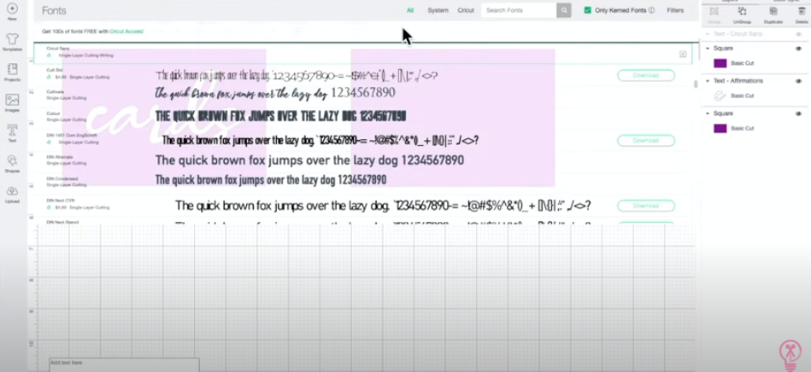Screen dimensions: 811x372
Task: Click the purple swatch of Square layer below Affirmations
Action: point(720,128)
